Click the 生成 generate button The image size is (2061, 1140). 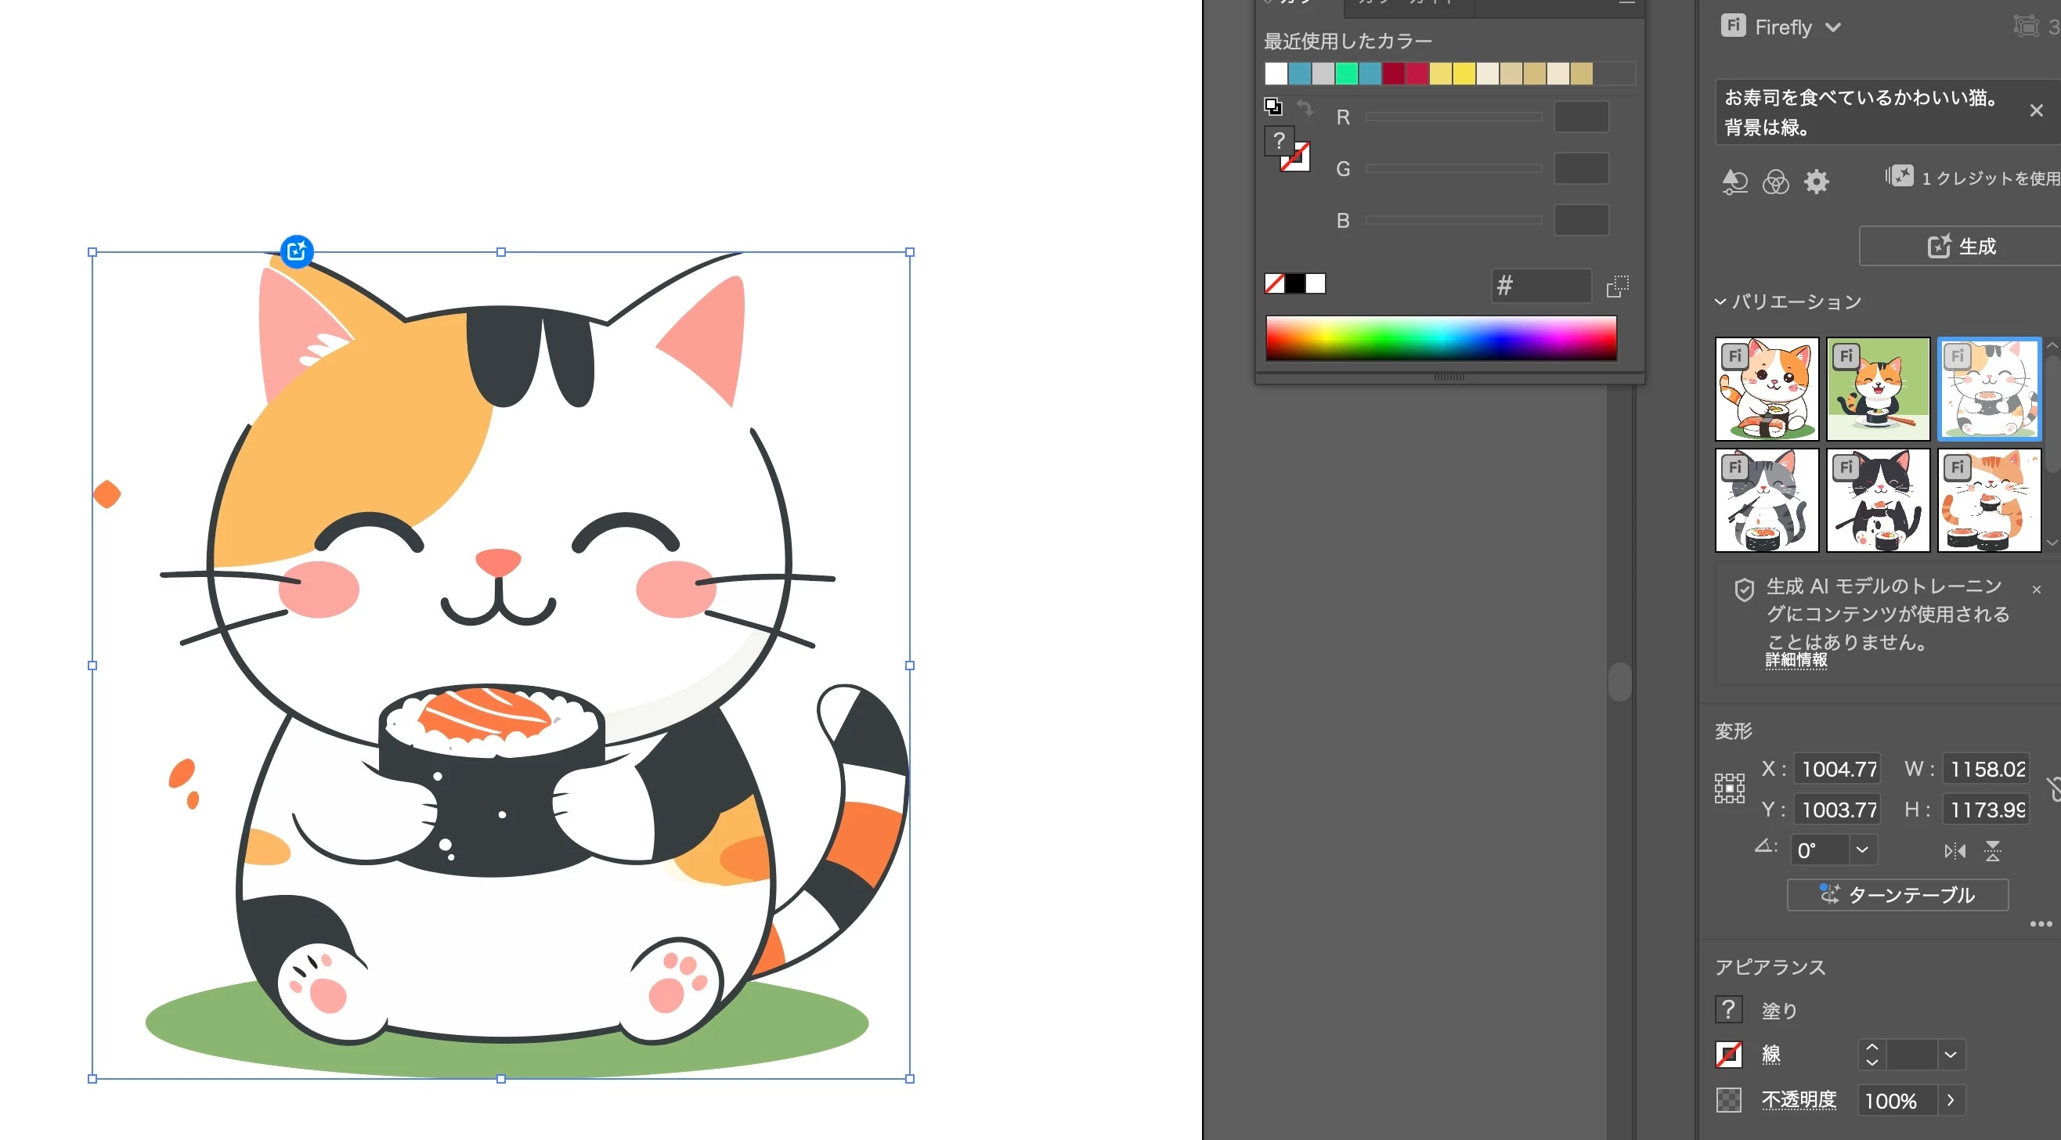pos(1961,247)
